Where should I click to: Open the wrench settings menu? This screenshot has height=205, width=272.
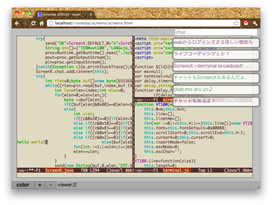point(255,23)
